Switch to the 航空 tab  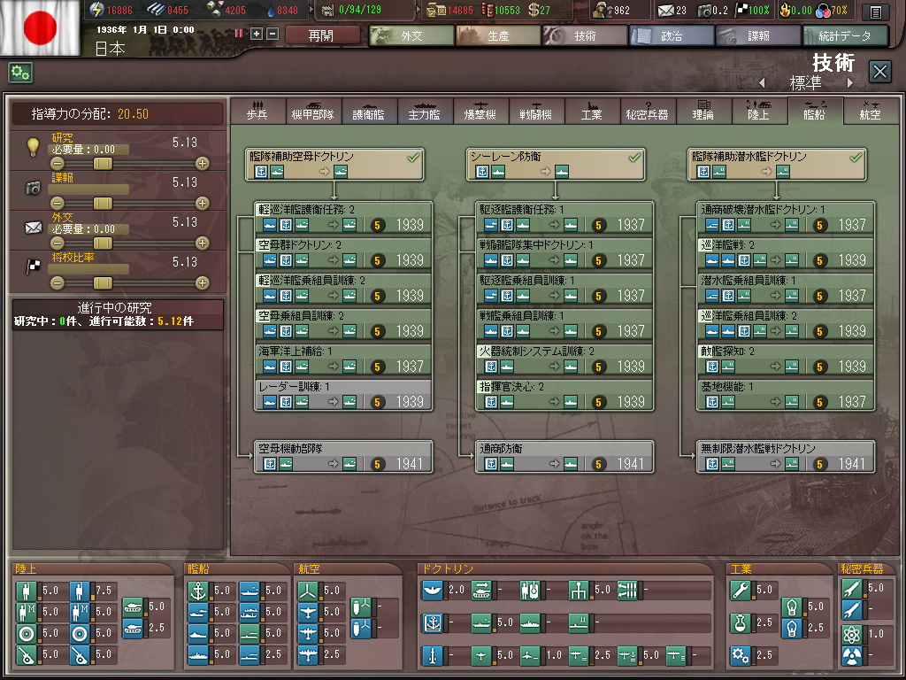click(x=871, y=111)
